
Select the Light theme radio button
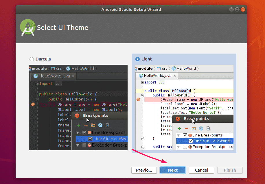[x=137, y=59]
